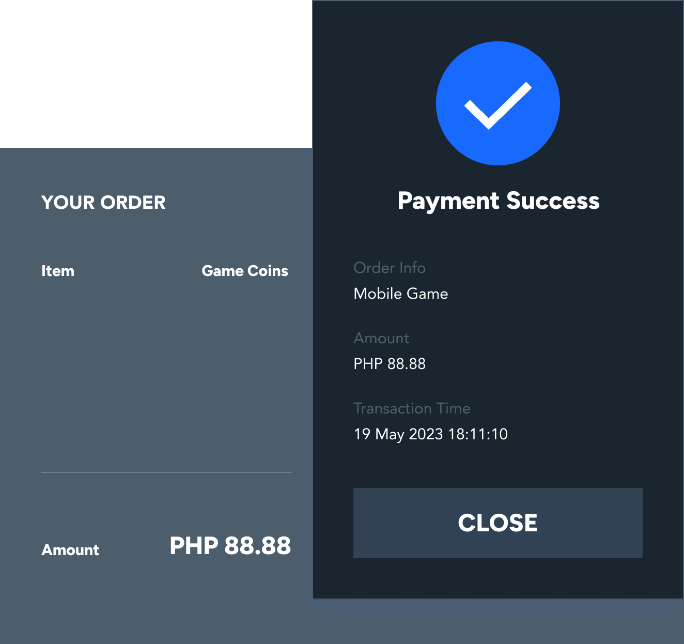Click the bold 88.88 order total digits

(258, 546)
